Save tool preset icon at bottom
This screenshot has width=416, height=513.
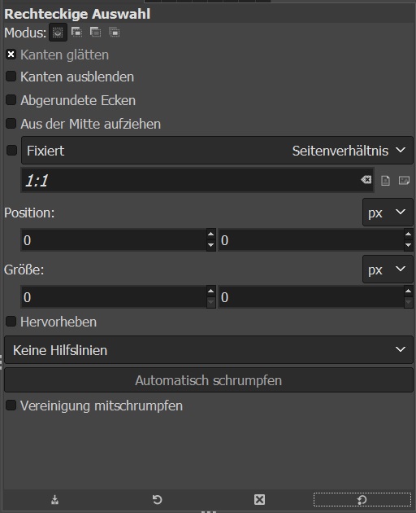tap(54, 500)
